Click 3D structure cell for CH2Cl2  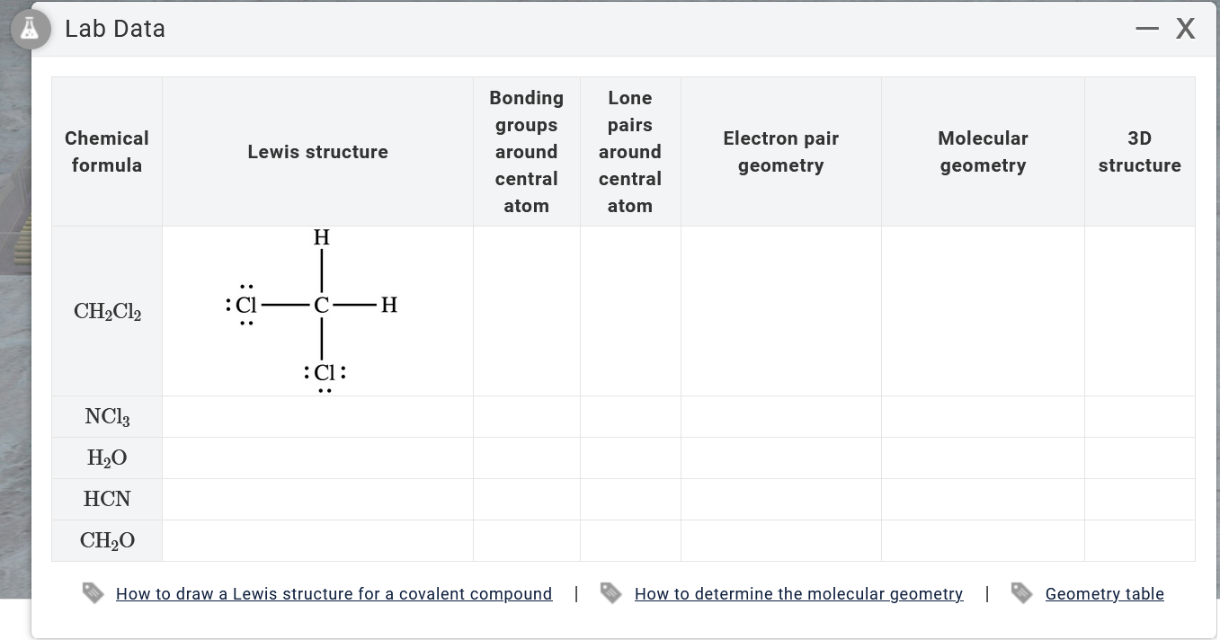coord(1139,311)
